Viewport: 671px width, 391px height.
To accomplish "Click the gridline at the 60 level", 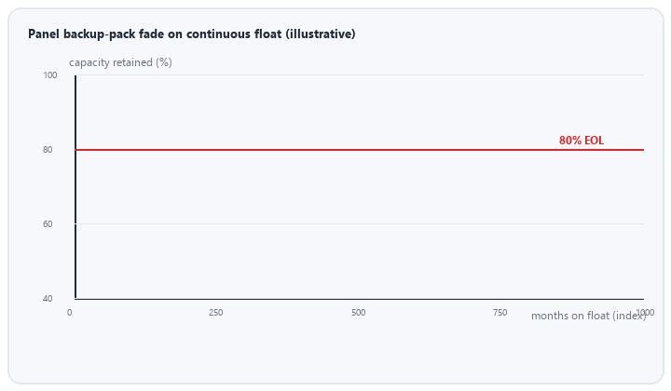I will [x=360, y=224].
